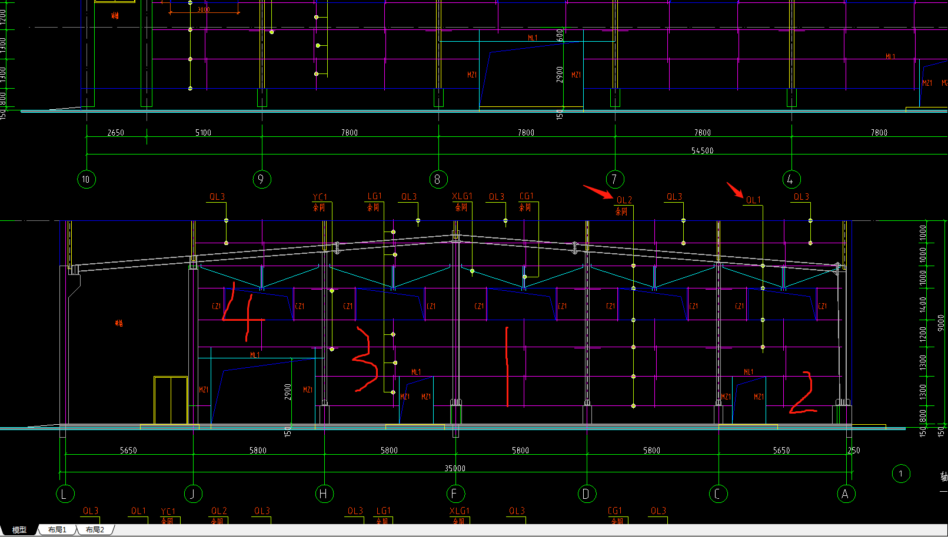Select grid axis bubble F
The image size is (948, 537).
pos(455,494)
